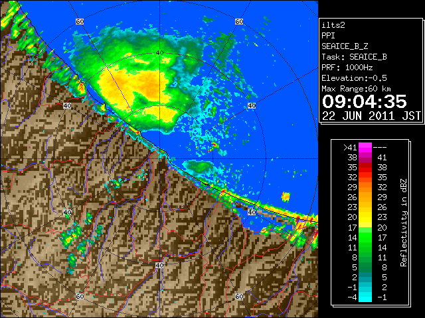Screen dimensions: 425x318
Task: Click the "PRF: 1000Hz" text
Action: (347, 68)
